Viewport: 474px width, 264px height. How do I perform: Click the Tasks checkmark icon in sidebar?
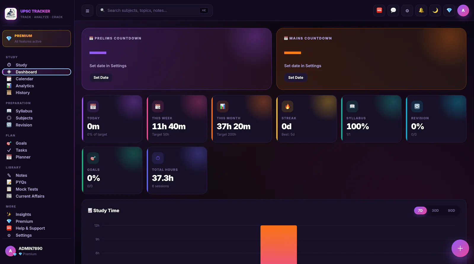click(x=9, y=150)
